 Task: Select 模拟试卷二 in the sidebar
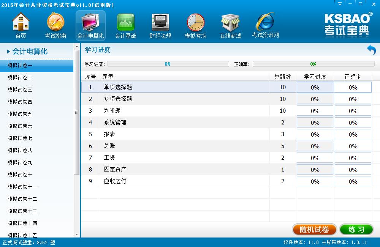coord(20,77)
